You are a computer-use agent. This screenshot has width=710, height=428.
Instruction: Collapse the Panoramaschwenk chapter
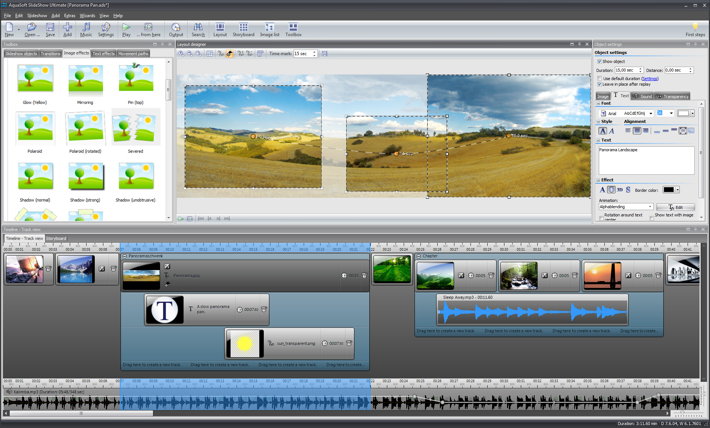pyautogui.click(x=125, y=256)
